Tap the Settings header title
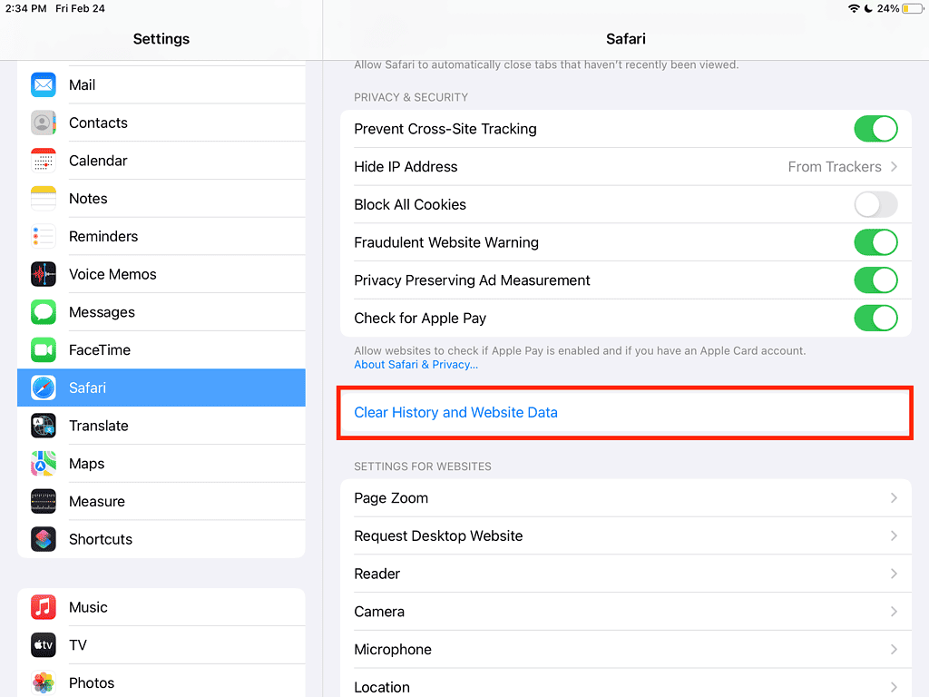929x697 pixels. 161,39
